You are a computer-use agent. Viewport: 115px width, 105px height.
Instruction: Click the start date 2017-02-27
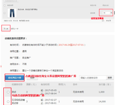tap(51, 100)
